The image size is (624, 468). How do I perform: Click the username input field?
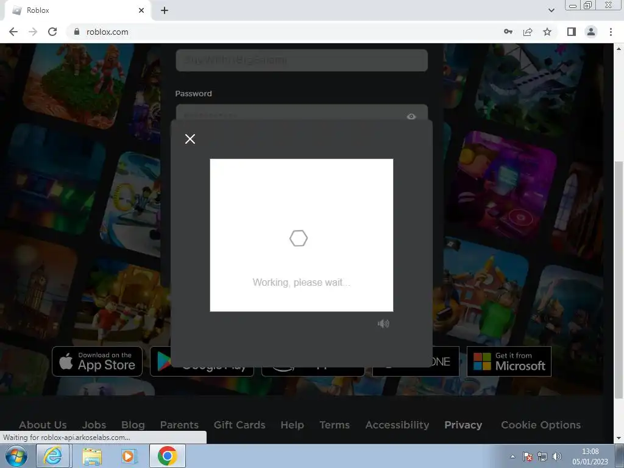pos(302,60)
